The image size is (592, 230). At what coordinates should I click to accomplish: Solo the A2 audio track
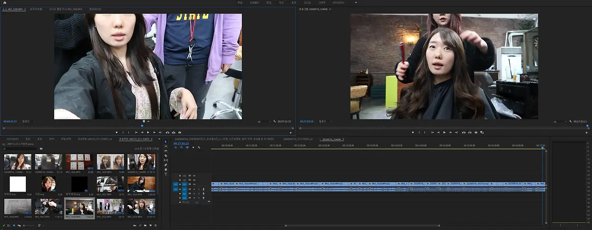[198, 193]
